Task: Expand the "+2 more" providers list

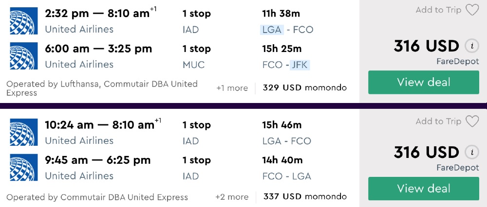Action: point(232,197)
